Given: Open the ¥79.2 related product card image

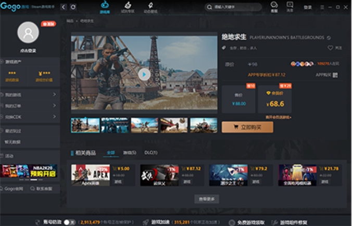Looking at the screenshot, I should pos(228,175).
